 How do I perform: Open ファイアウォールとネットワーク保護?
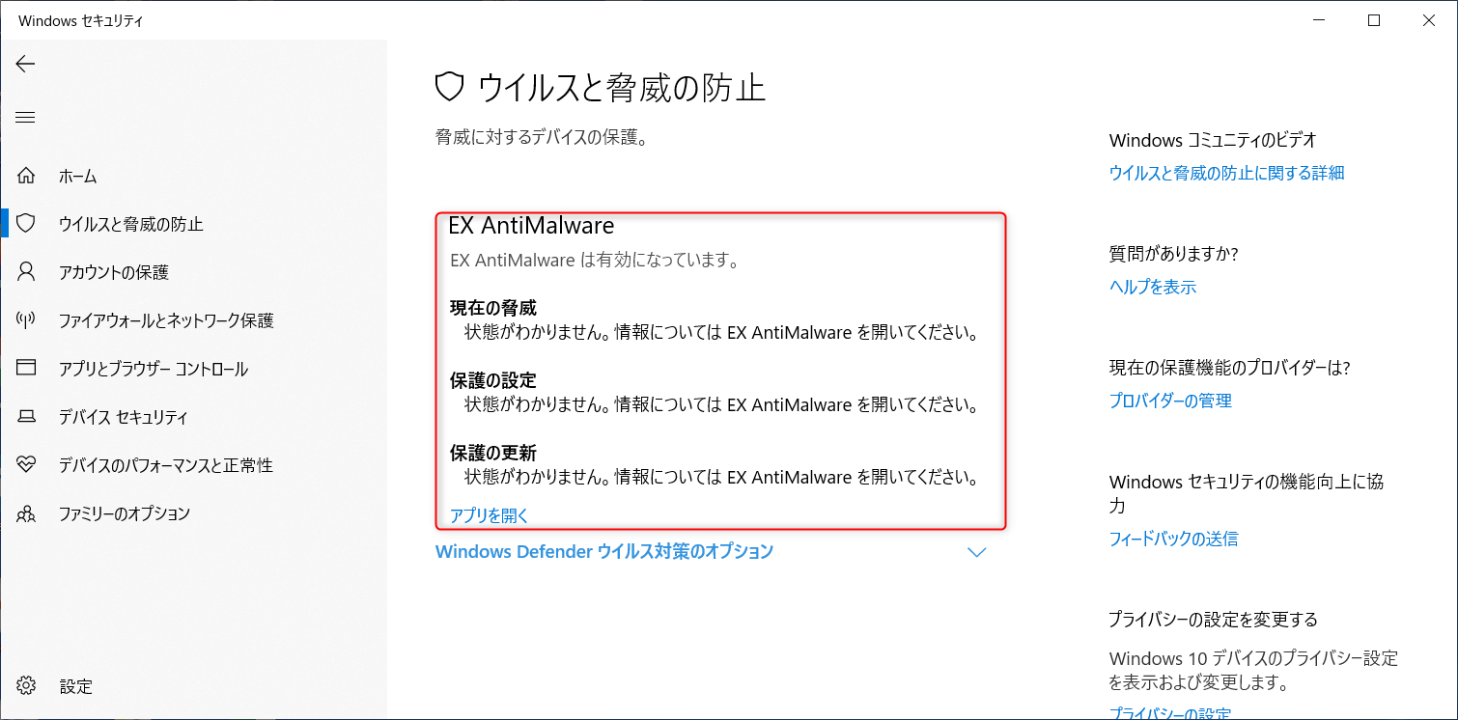pyautogui.click(x=193, y=320)
